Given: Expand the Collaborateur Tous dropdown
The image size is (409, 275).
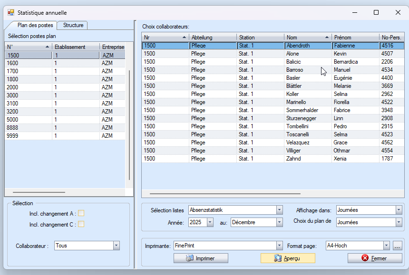Looking at the screenshot, I should [x=116, y=246].
